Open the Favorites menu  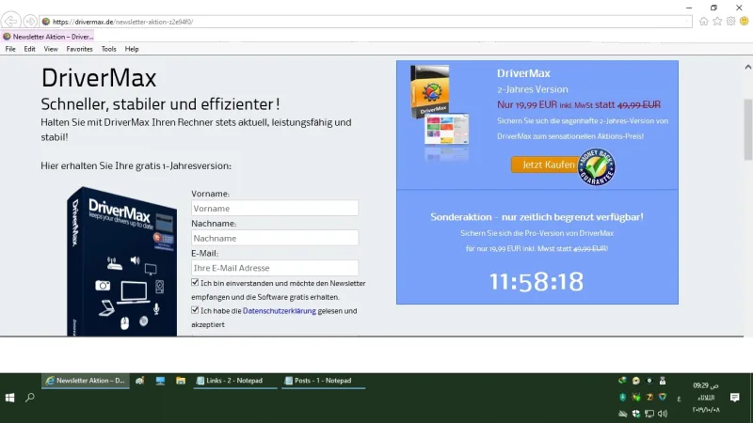[79, 49]
